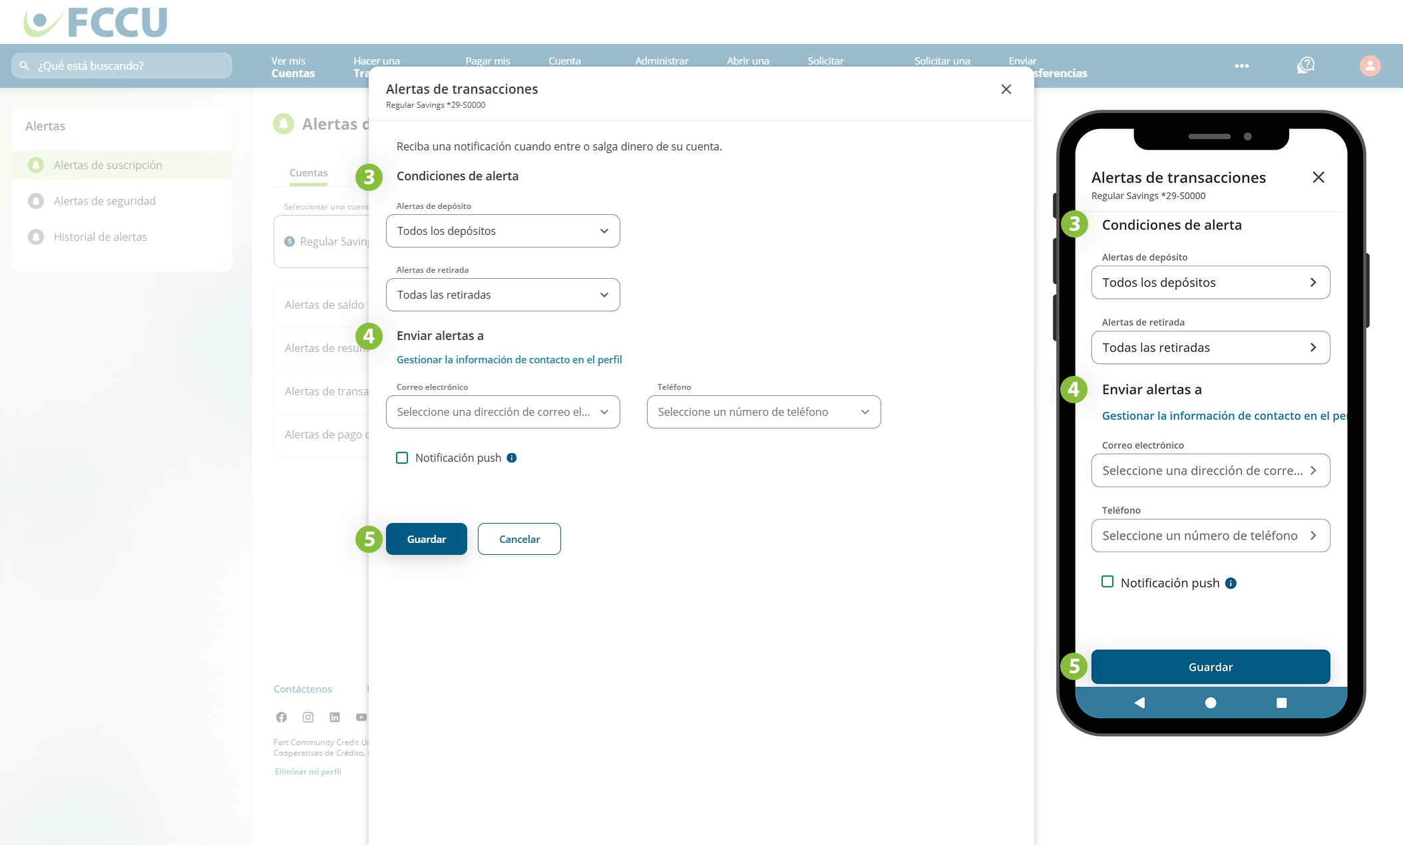Close the phone's Alertas de transacciones screen

pyautogui.click(x=1318, y=177)
